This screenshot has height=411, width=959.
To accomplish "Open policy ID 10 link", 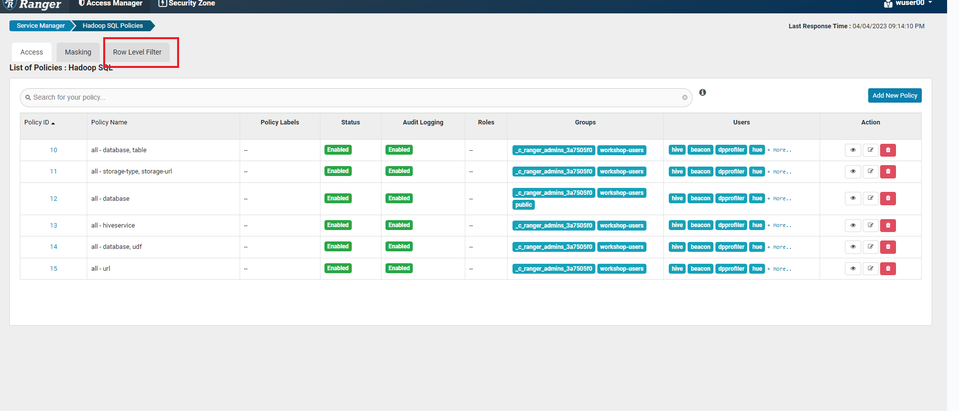I will pos(54,150).
